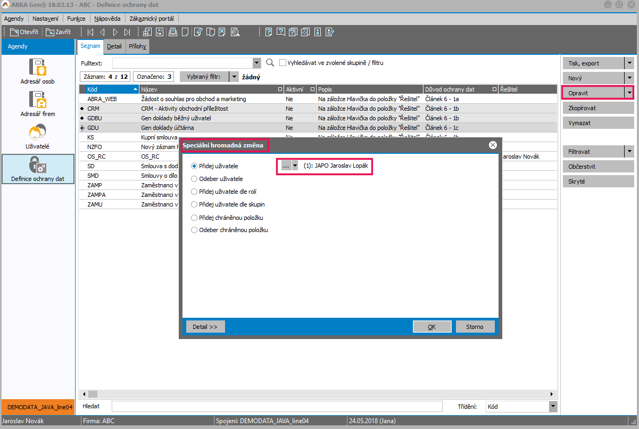Expand the Opravit button dropdown arrow
This screenshot has width=639, height=429.
(629, 93)
